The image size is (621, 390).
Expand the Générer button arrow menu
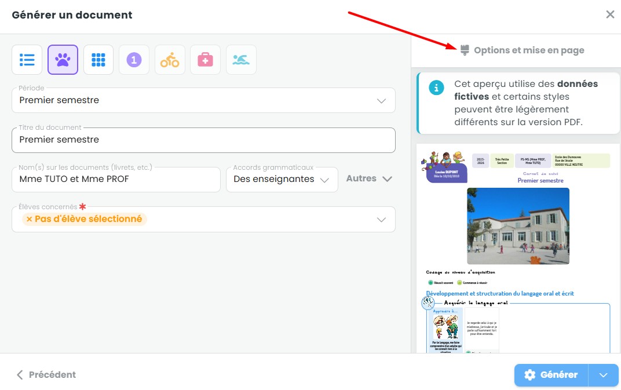pos(604,375)
